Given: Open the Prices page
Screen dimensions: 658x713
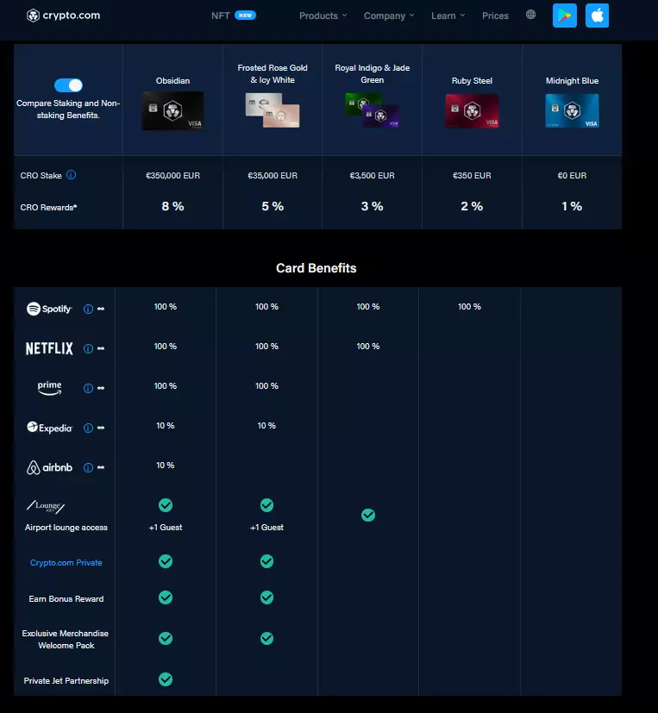Looking at the screenshot, I should [495, 16].
